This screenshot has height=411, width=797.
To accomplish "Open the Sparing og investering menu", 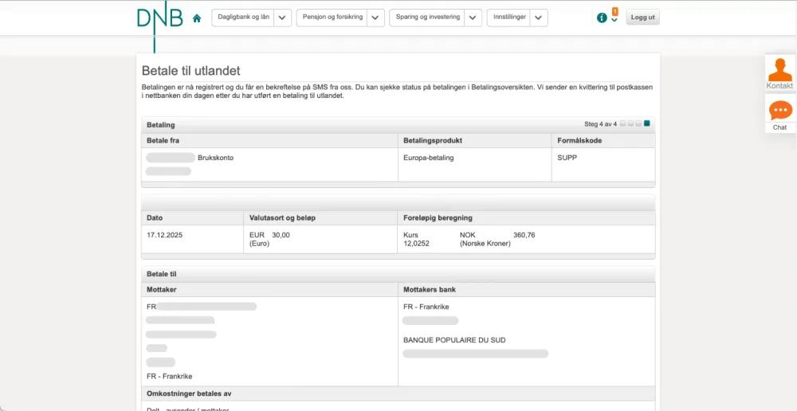I will tap(428, 18).
